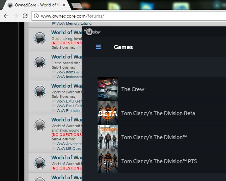The height and width of the screenshot is (181, 226).
Task: Select the OwnedCore browser tab
Action: coord(36,5)
